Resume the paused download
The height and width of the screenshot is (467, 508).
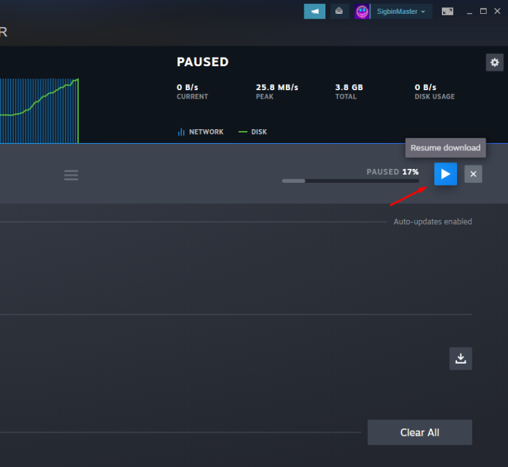pyautogui.click(x=445, y=174)
